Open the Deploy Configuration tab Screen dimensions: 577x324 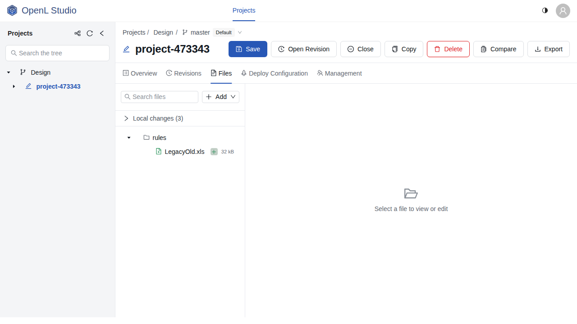click(274, 73)
